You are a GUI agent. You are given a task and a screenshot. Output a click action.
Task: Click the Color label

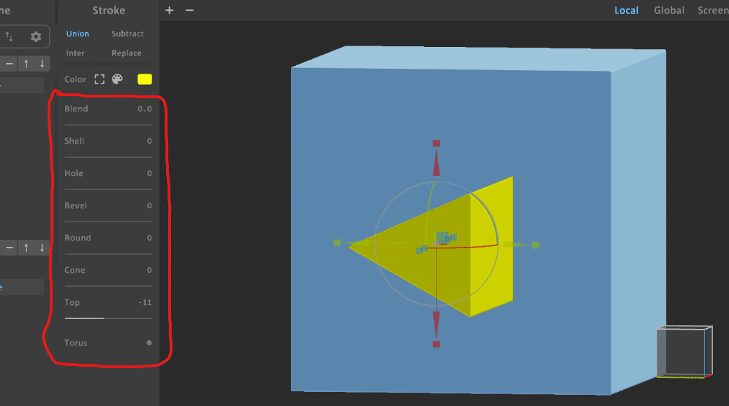(x=75, y=79)
